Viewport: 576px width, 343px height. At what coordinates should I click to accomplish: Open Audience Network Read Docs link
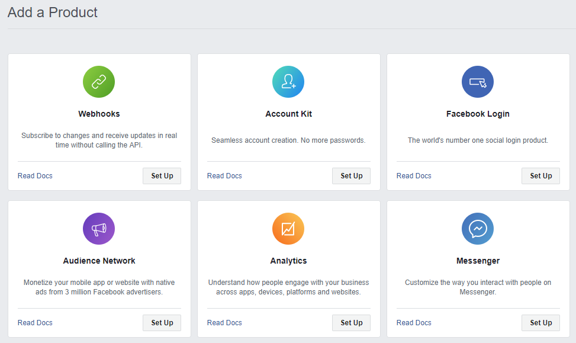[x=35, y=323]
